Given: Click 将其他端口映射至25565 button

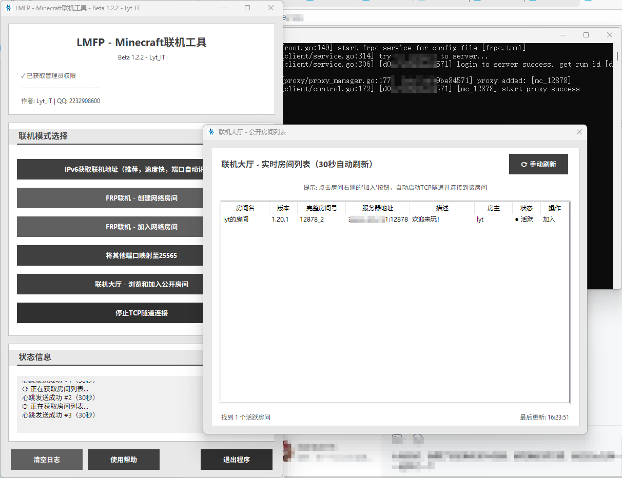Looking at the screenshot, I should click(x=110, y=255).
